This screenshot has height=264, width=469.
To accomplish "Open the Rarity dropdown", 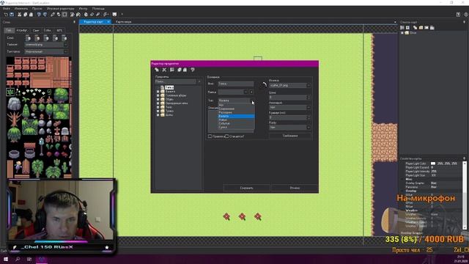I will [x=309, y=128].
